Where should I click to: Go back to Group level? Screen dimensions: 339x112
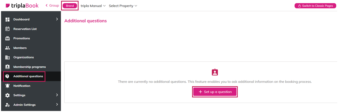[x=52, y=5]
